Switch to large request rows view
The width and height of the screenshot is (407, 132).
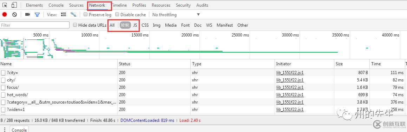tap(63, 14)
